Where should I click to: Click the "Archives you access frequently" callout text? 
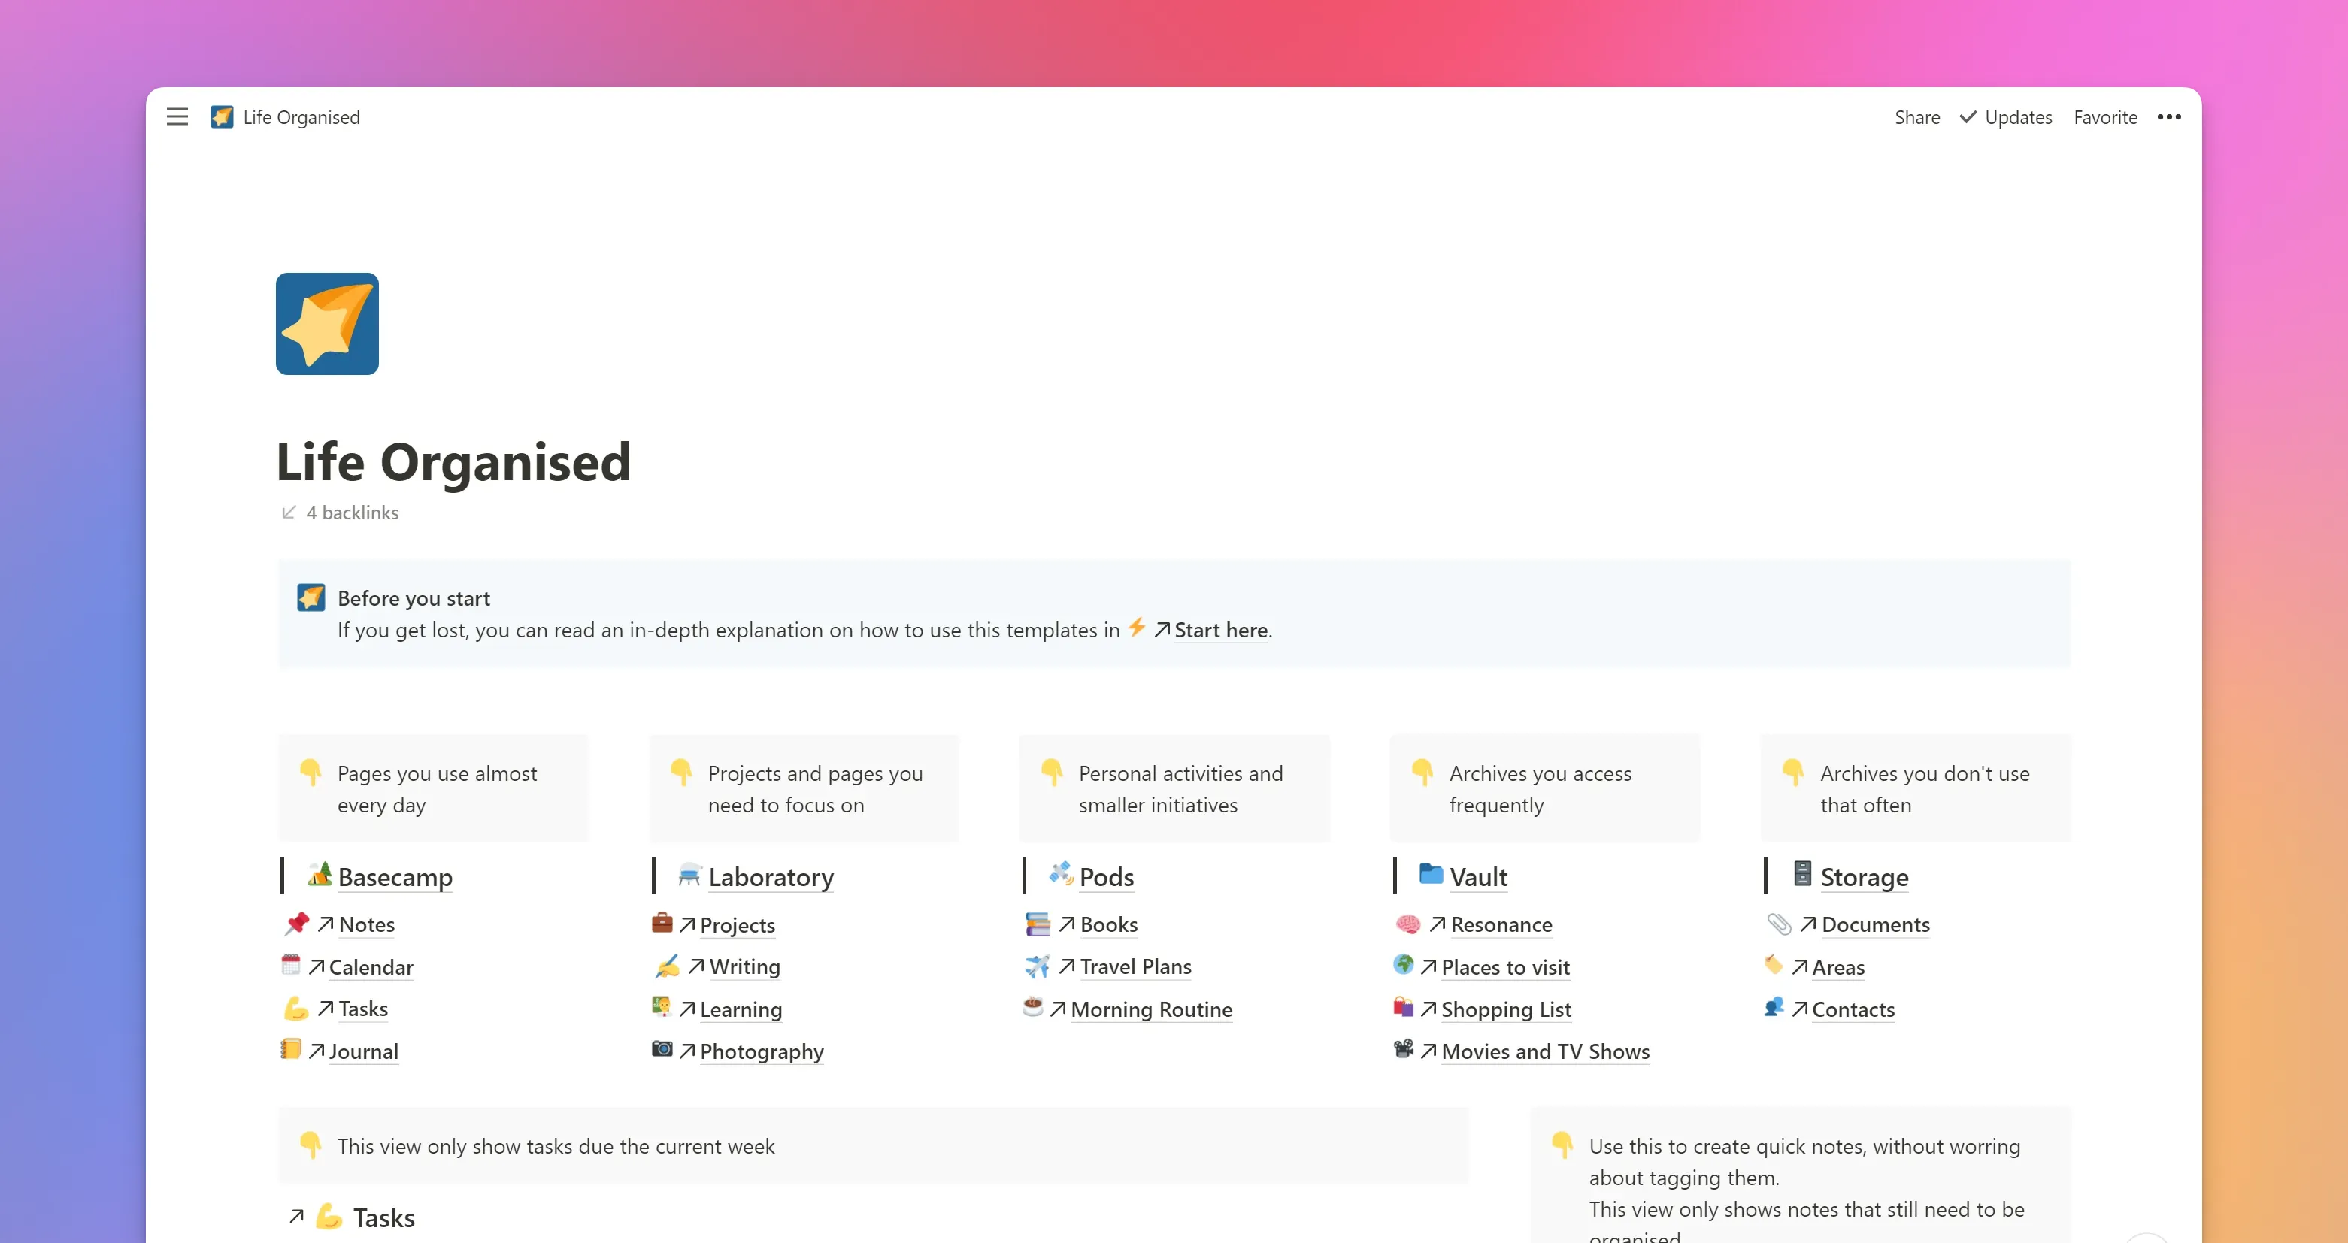[1541, 789]
